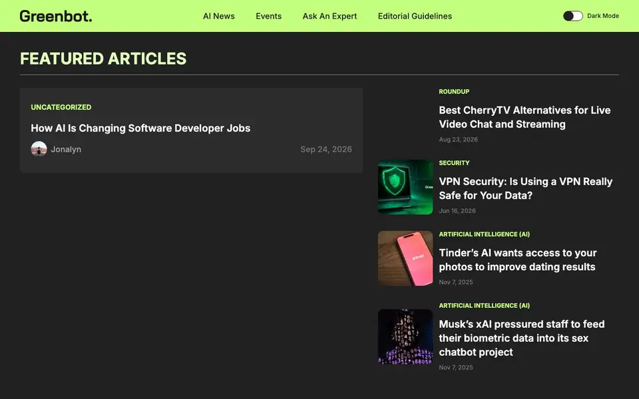Open the xAI biometric data thumbnail
This screenshot has height=399, width=639.
click(x=405, y=336)
